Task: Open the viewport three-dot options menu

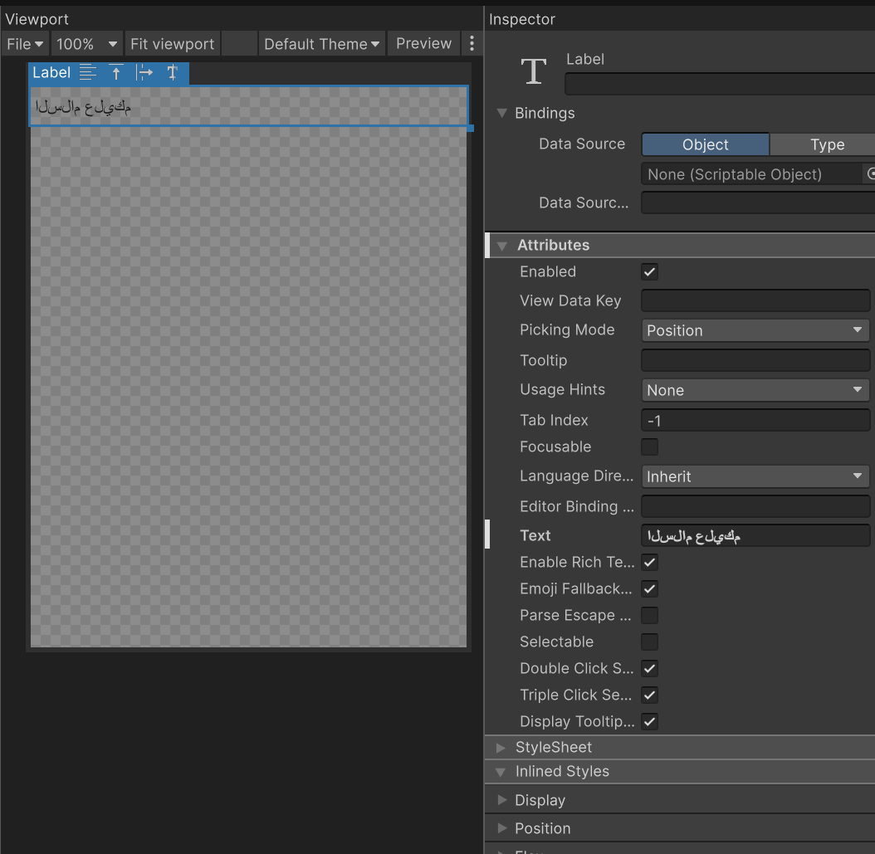Action: tap(472, 43)
